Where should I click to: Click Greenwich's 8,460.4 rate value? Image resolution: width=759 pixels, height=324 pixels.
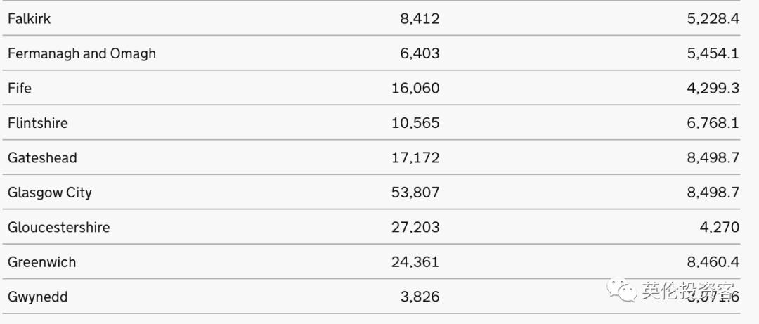coord(713,262)
